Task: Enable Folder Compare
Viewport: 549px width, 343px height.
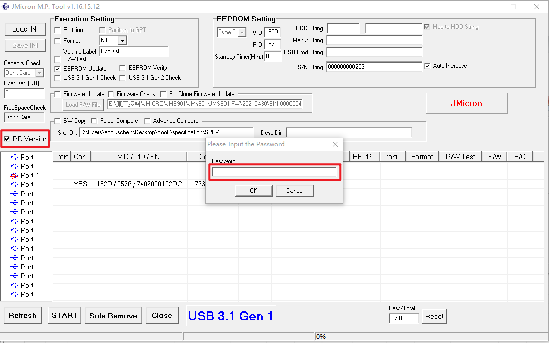Action: point(94,121)
